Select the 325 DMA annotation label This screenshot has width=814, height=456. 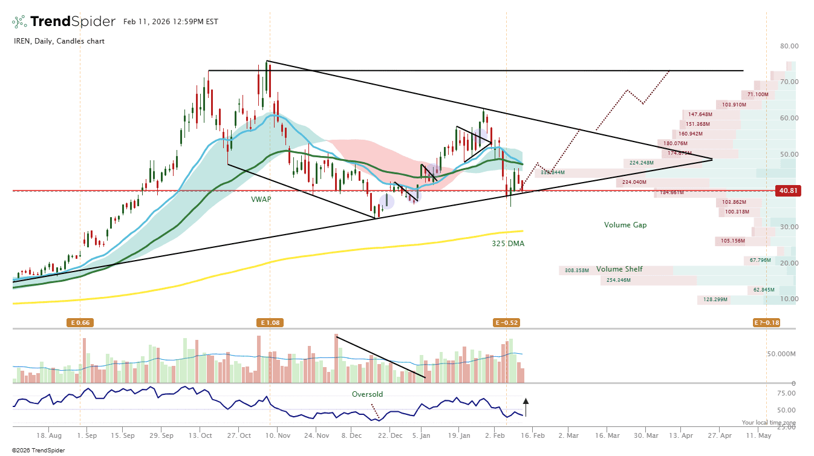pos(508,244)
